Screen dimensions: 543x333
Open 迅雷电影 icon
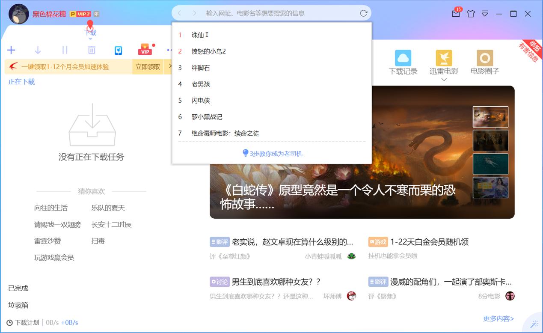[x=444, y=58]
